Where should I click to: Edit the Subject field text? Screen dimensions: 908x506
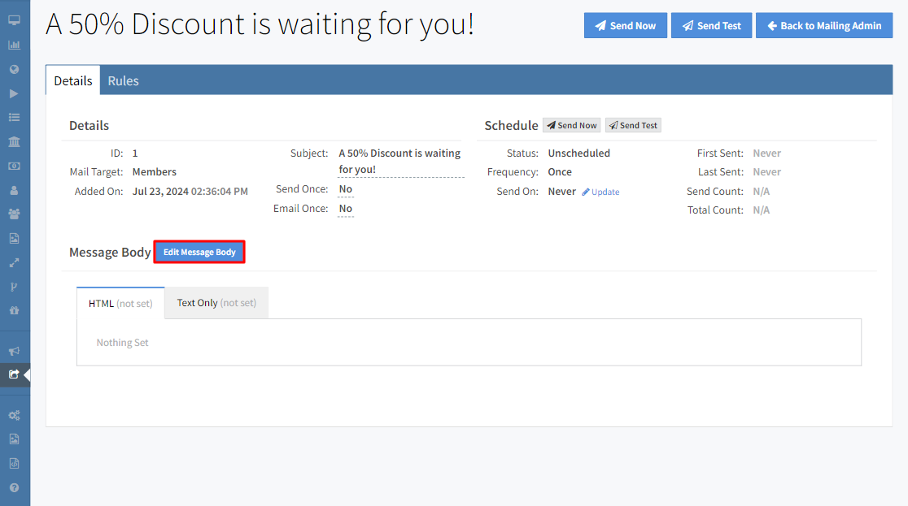click(x=399, y=162)
